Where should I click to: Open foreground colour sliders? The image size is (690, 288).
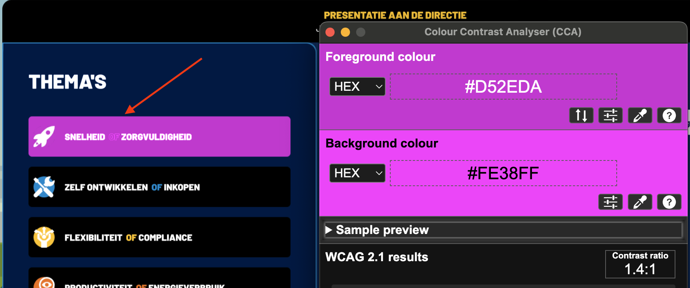pyautogui.click(x=610, y=115)
